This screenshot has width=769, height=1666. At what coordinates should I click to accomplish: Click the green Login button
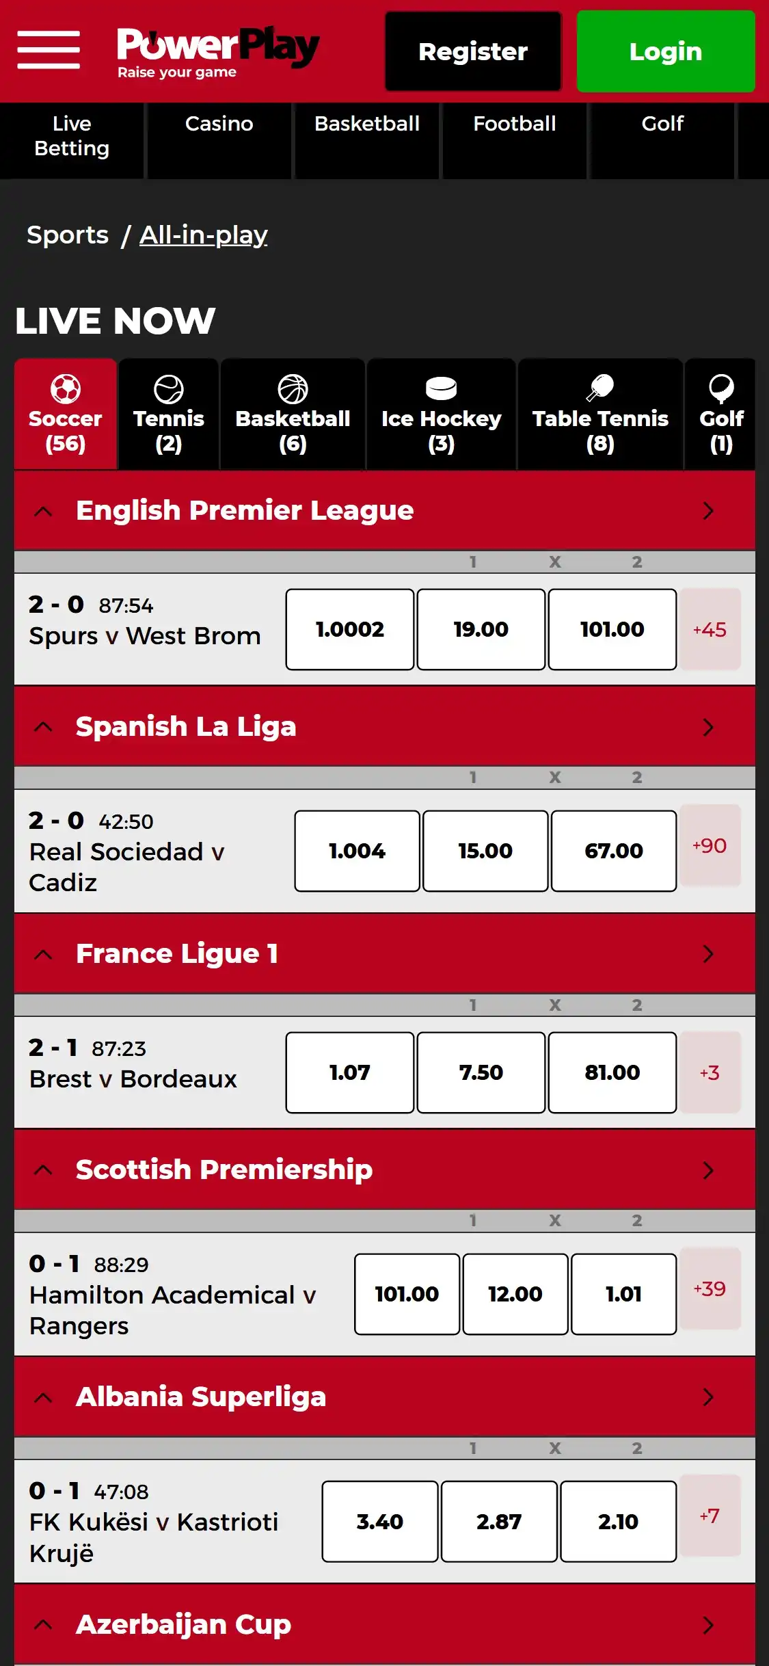point(665,51)
